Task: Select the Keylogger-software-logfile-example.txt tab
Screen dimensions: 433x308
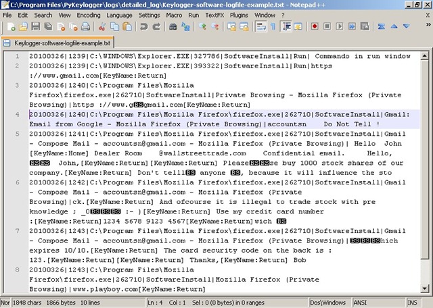Action: (x=58, y=43)
